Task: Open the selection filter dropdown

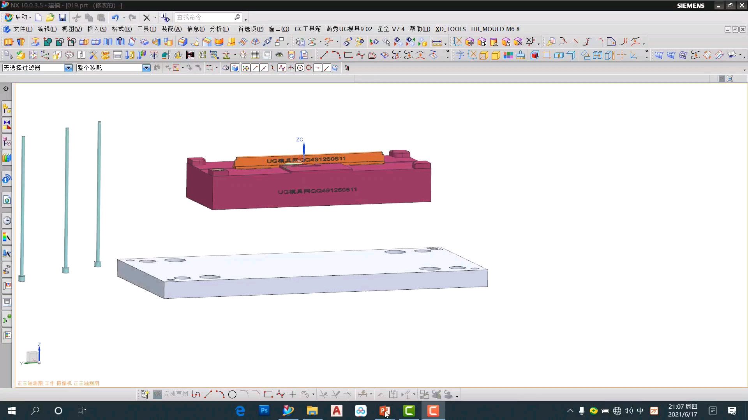Action: coord(68,68)
